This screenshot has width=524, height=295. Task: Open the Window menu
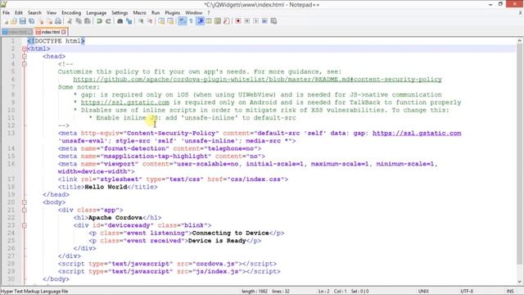(x=194, y=13)
